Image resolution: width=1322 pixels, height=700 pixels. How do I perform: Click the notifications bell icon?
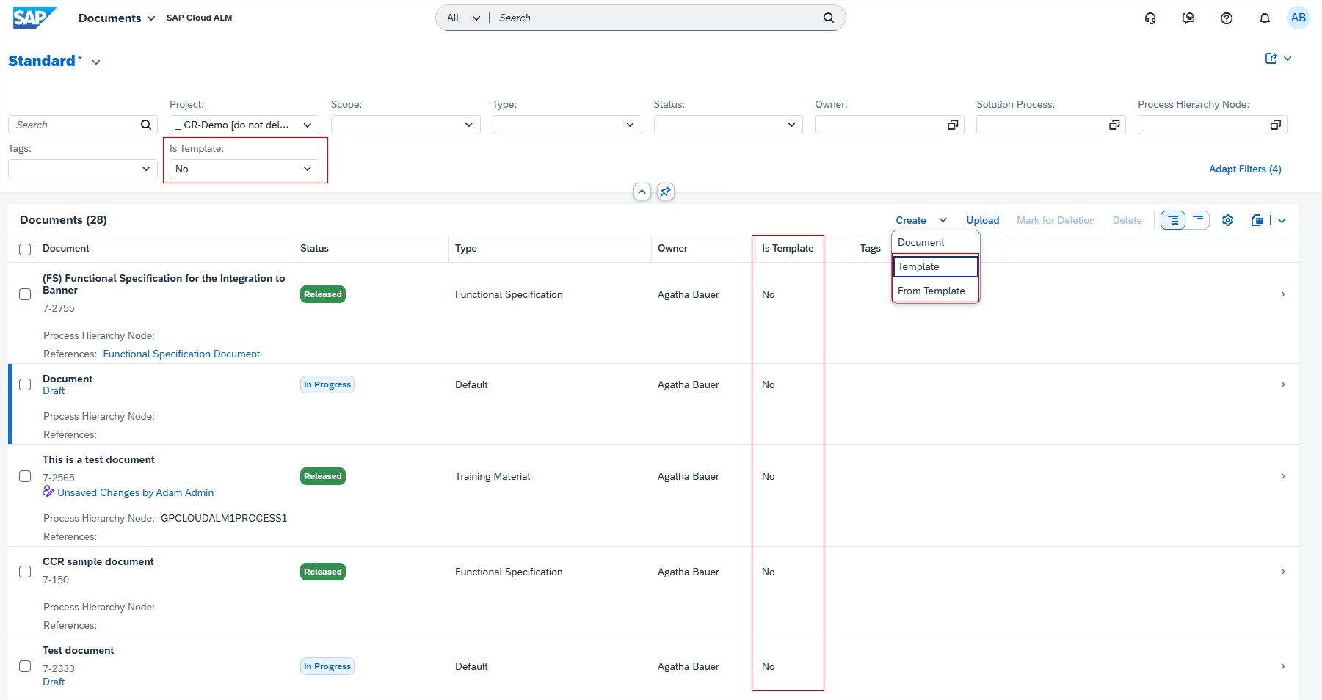[x=1264, y=18]
